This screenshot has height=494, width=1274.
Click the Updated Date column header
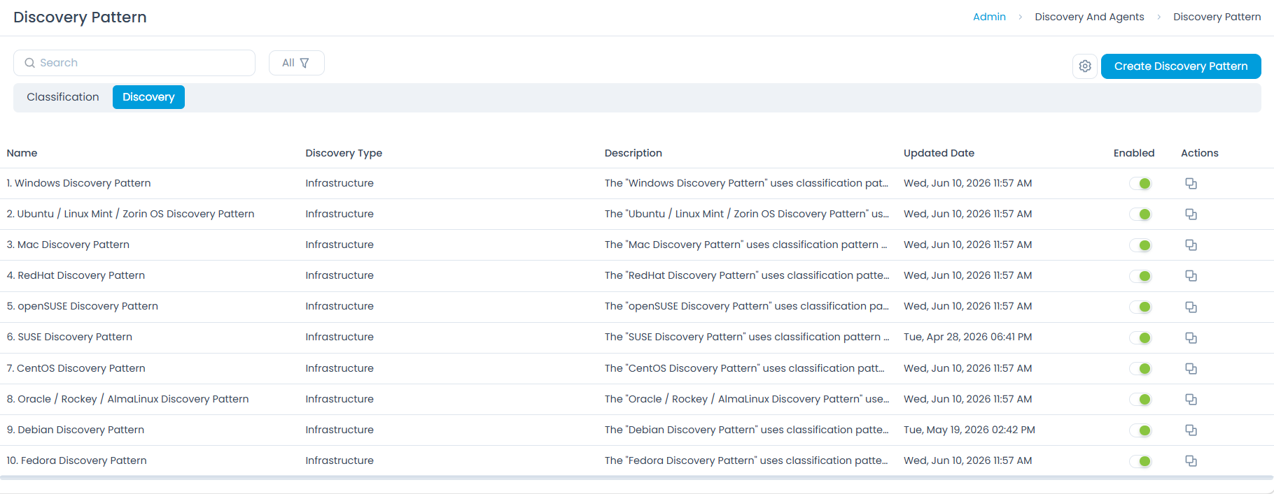[939, 153]
